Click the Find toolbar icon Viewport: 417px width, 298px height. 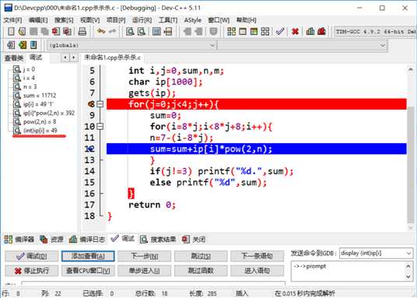[130, 32]
